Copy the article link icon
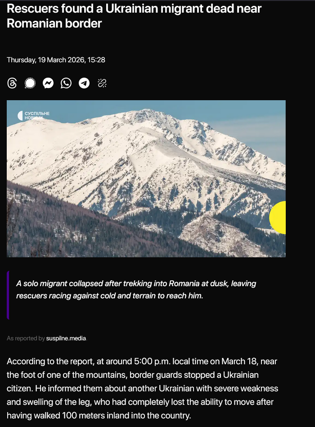Screen dimensions: 315x427 tap(102, 83)
